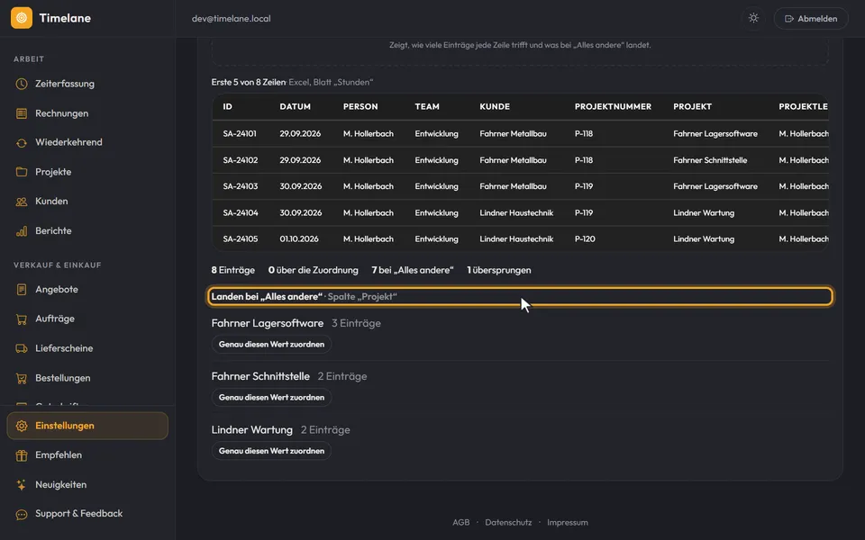This screenshot has width=865, height=540.
Task: Click the table cell SA-24101
Action: (240, 134)
